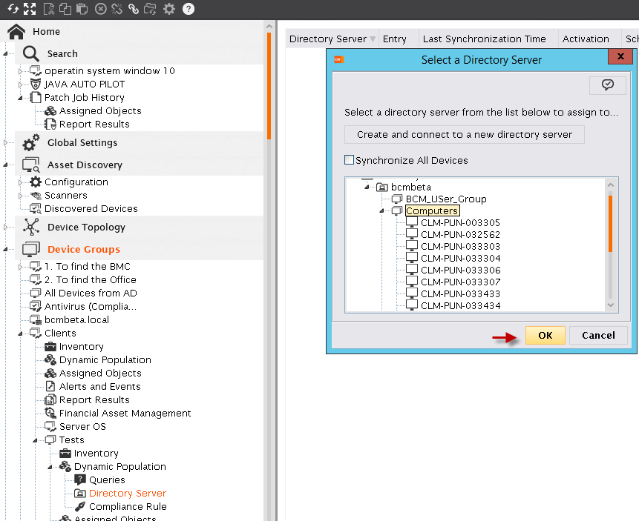Collapse the Dynamic Population node under Tests
Image resolution: width=639 pixels, height=521 pixels.
(x=50, y=467)
